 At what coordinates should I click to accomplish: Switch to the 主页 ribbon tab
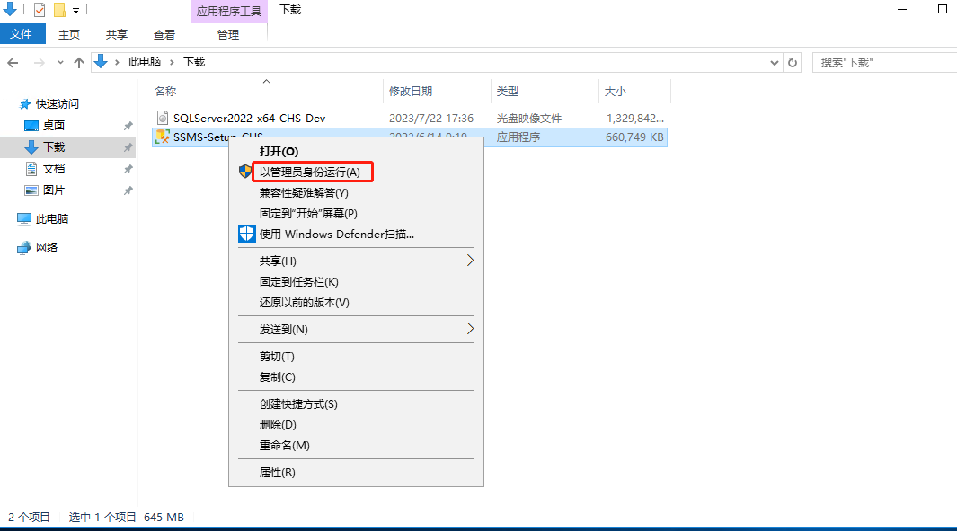(x=69, y=35)
